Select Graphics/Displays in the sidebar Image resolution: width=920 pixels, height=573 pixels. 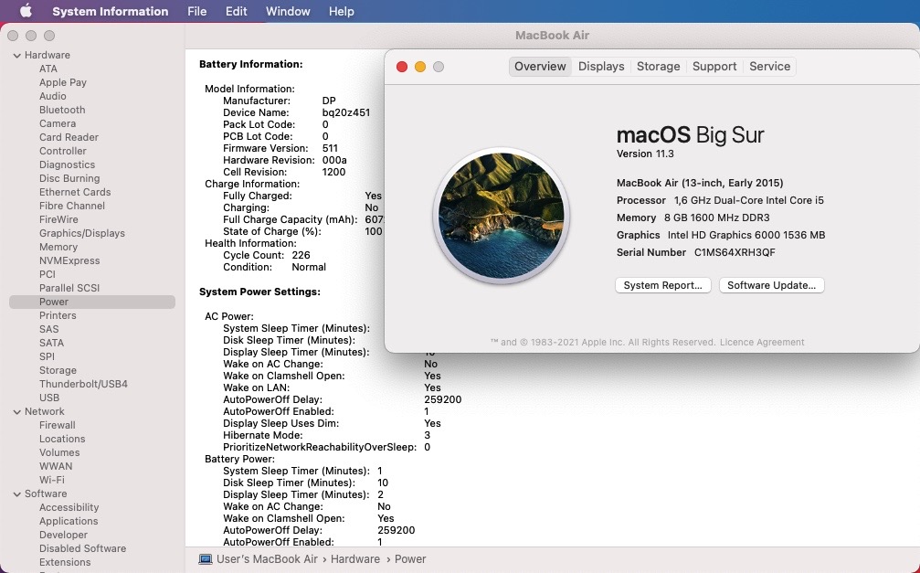[82, 233]
